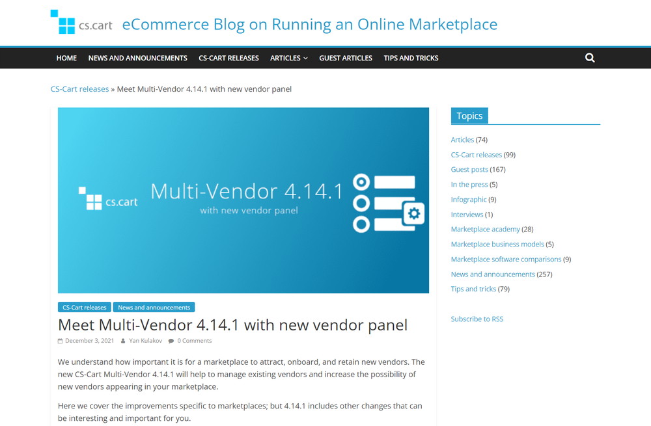Click the breadcrumb text Meet Multi-Vendor 4.14.1
Screen dimensions: 651x426
pyautogui.click(x=204, y=88)
